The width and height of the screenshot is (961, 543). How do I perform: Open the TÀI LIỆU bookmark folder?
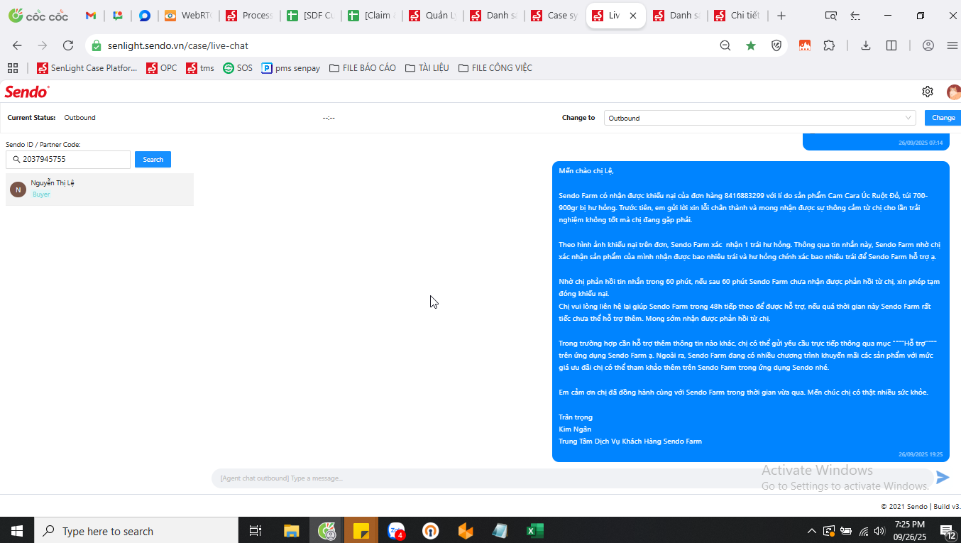427,68
